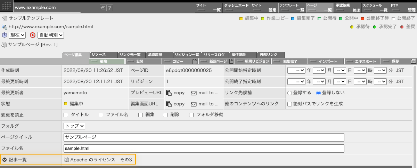Open month dropdown for 公開開始指定時刻
This screenshot has height=168, width=417.
click(x=319, y=70)
